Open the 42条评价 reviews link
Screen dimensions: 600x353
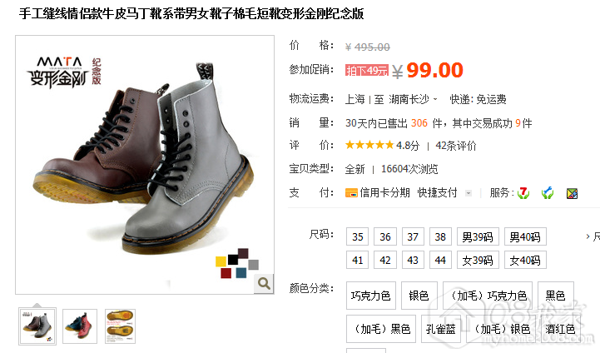pos(456,146)
